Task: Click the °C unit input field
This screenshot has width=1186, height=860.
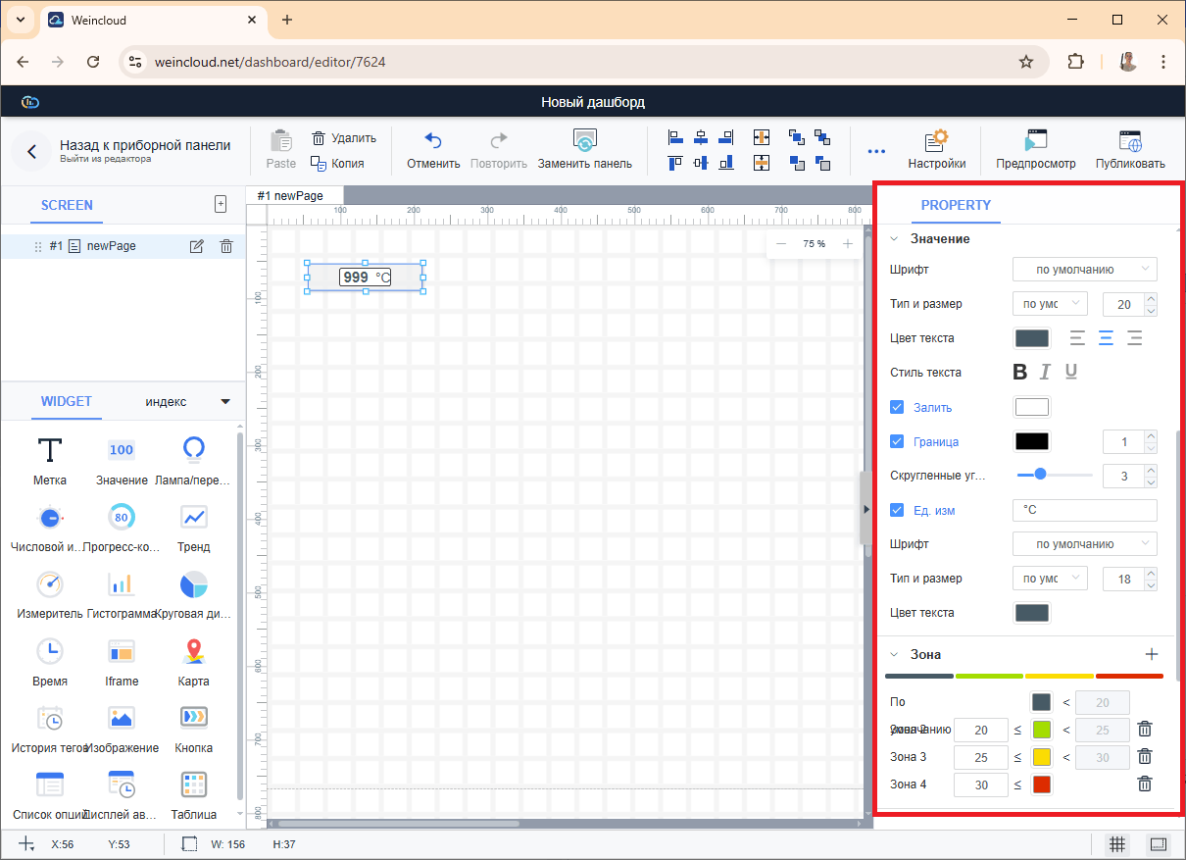Action: [1084, 510]
